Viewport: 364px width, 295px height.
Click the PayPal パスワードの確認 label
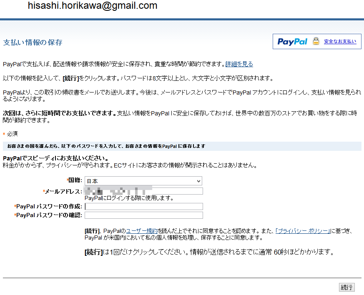pyautogui.click(x=48, y=215)
